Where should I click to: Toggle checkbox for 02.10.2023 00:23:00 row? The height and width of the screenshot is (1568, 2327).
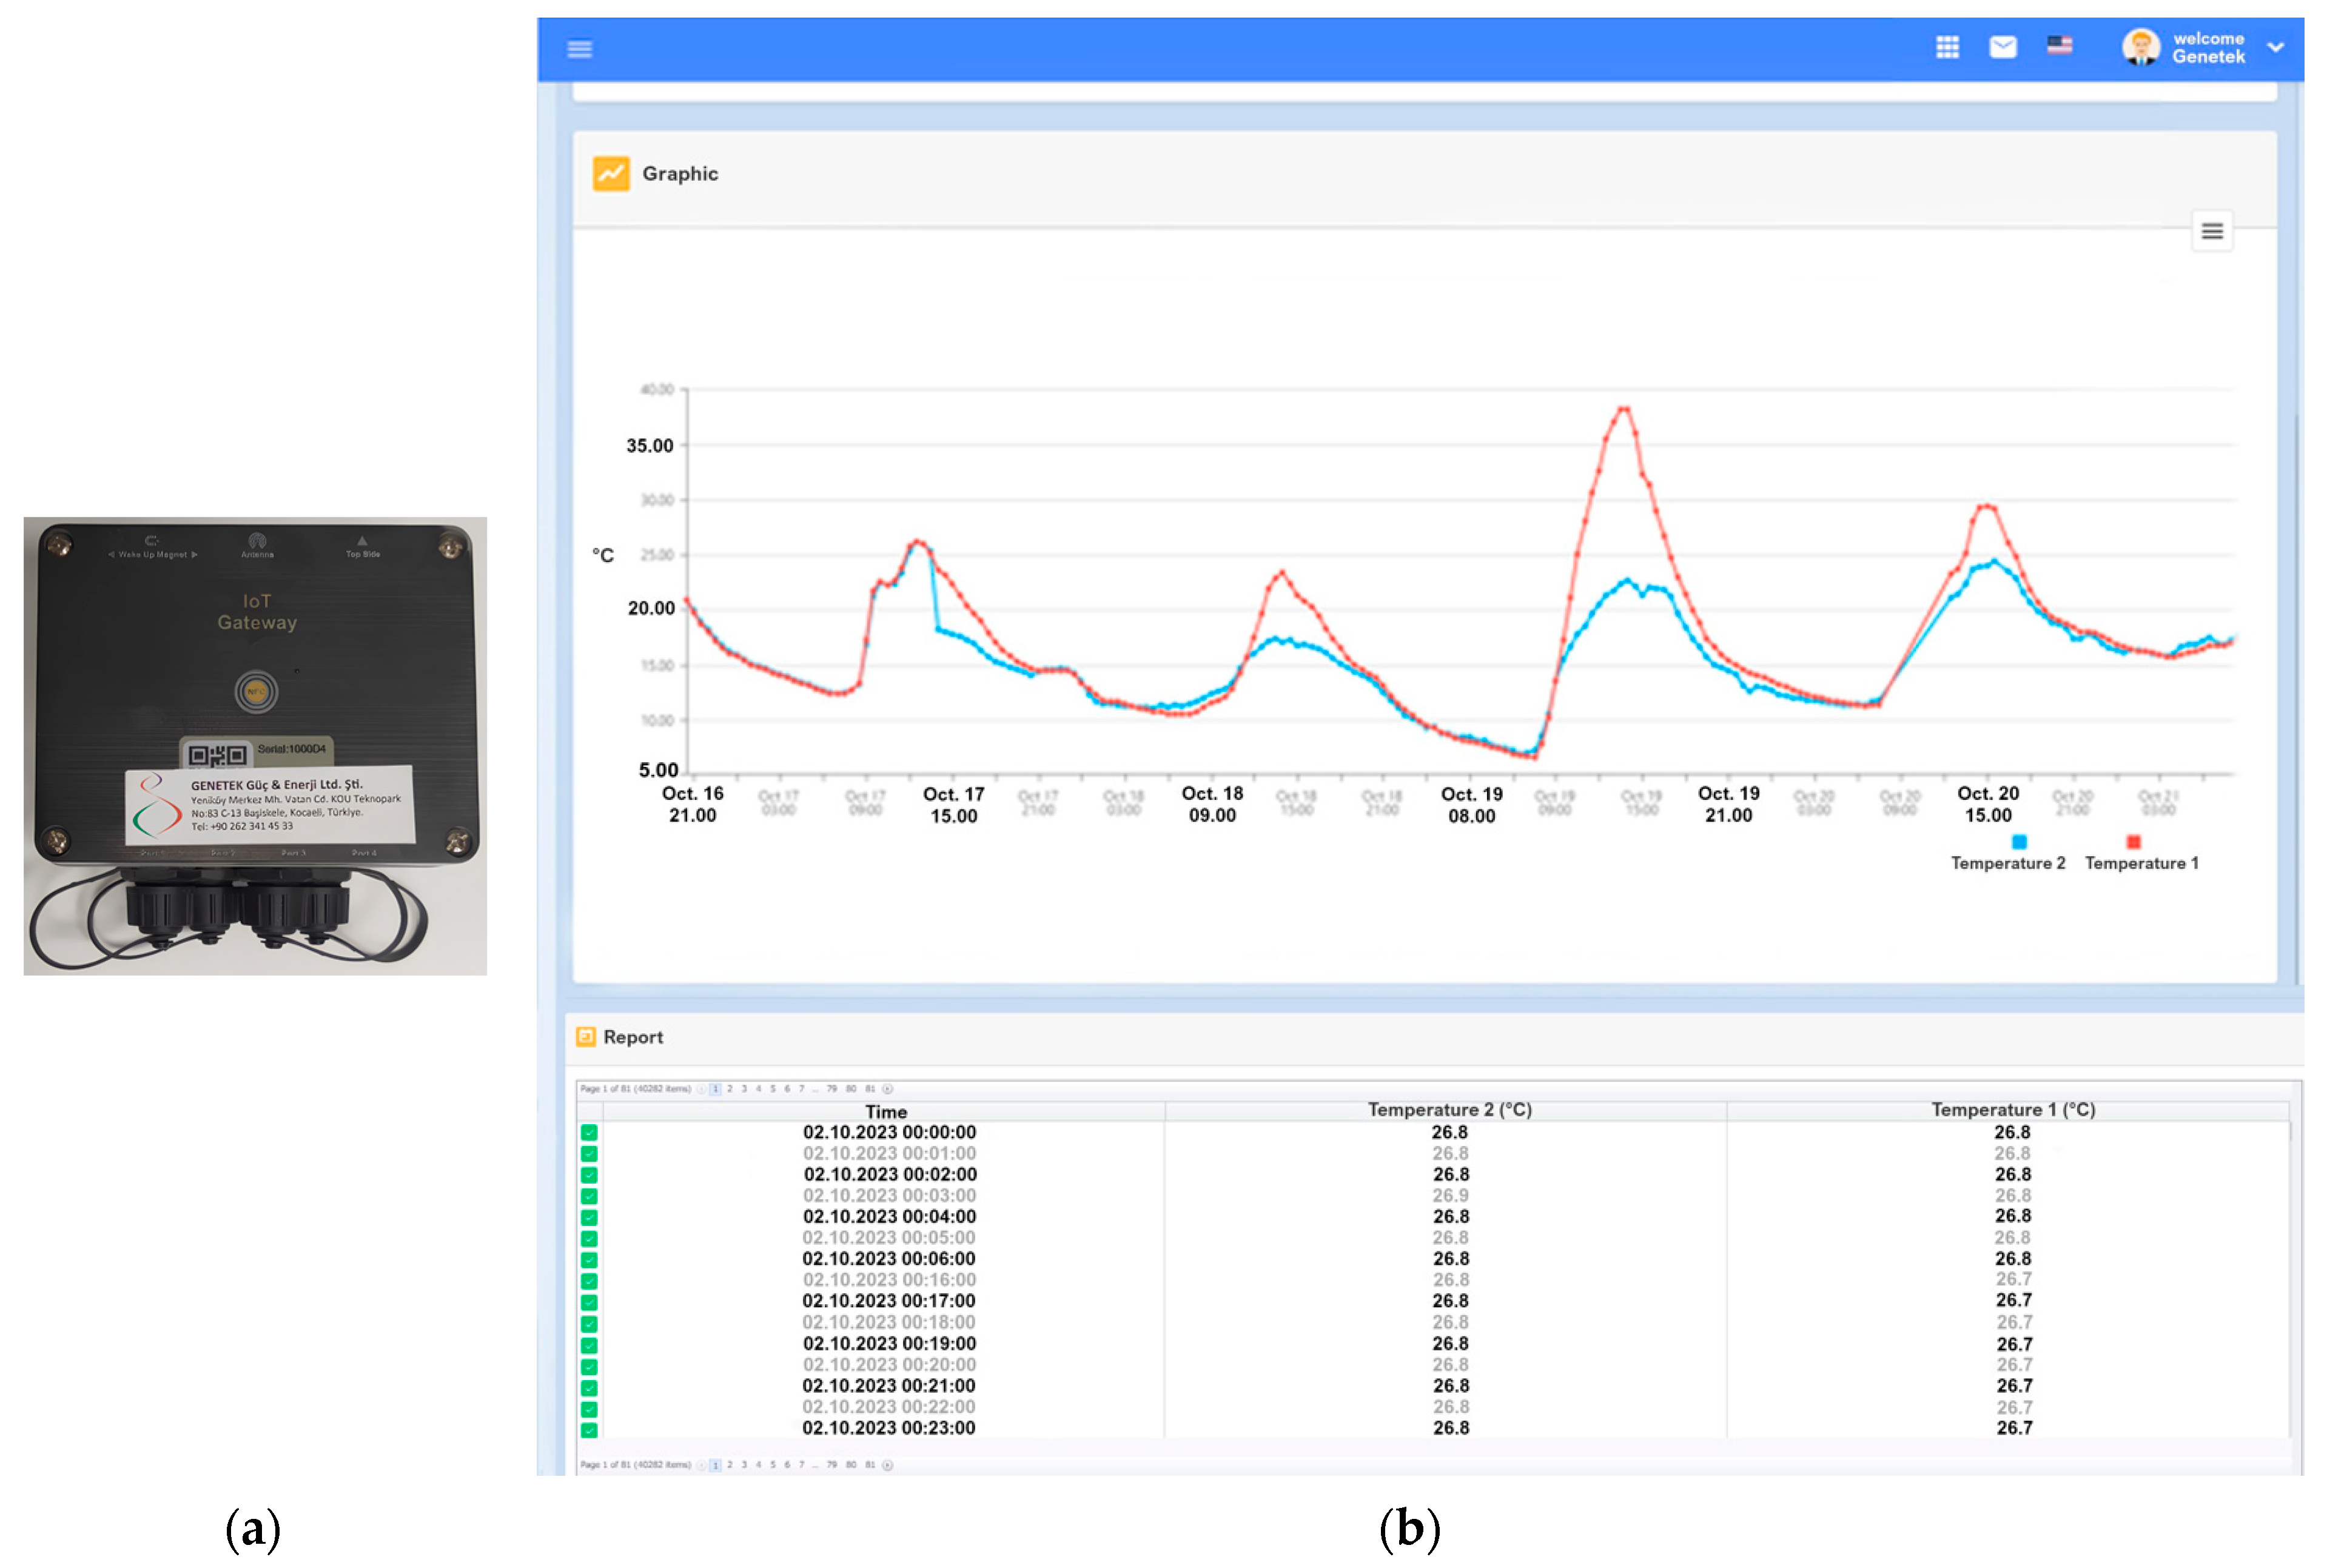tap(589, 1429)
